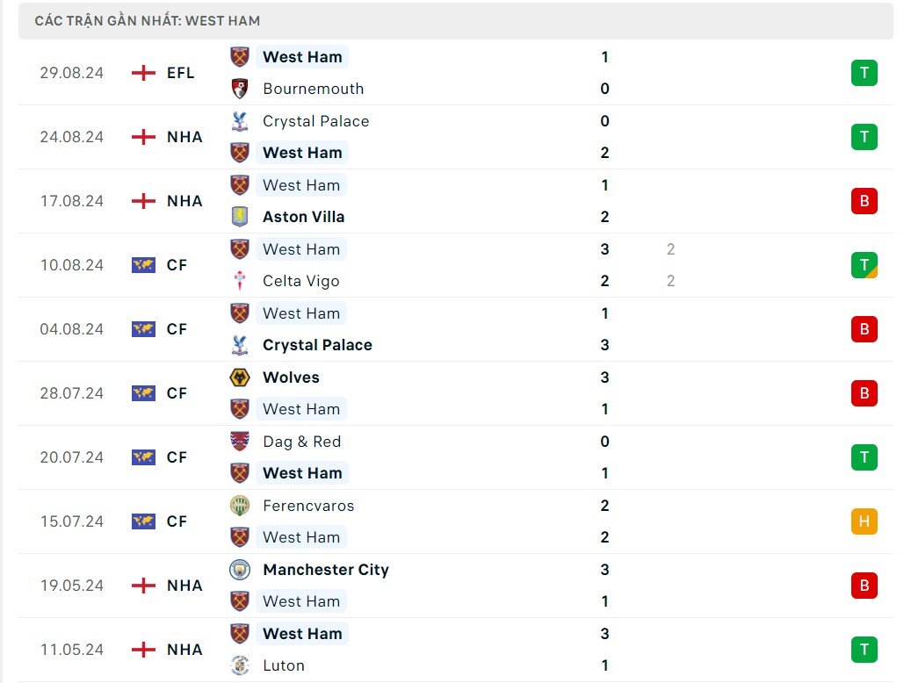Select the Bournemouth club logo
The image size is (904, 683).
(x=239, y=88)
